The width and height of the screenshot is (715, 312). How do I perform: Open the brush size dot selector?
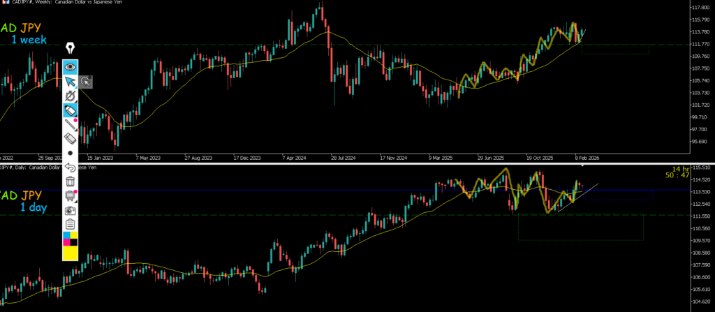point(71,153)
